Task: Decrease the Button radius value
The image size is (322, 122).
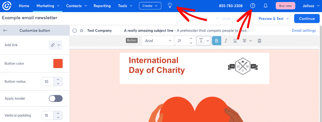Action: [x=58, y=84]
